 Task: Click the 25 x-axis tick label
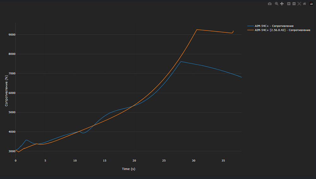coord(164,161)
